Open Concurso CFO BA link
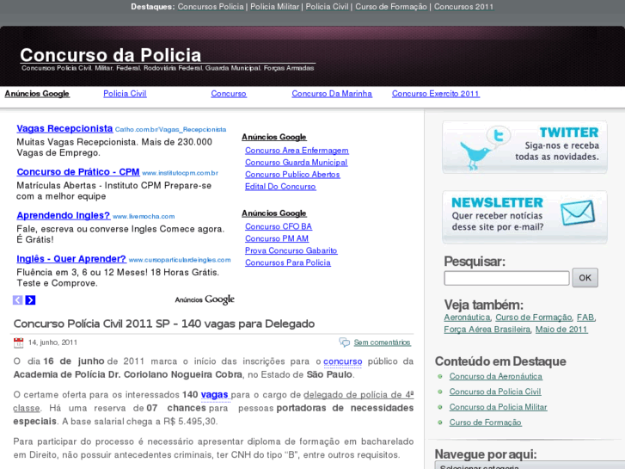This screenshot has width=625, height=469. [279, 226]
